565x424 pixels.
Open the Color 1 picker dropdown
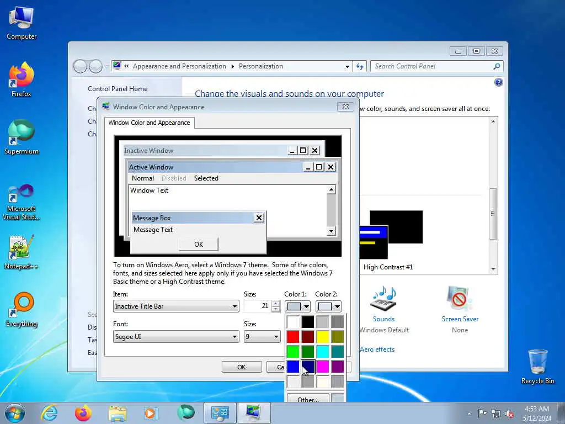tap(297, 306)
